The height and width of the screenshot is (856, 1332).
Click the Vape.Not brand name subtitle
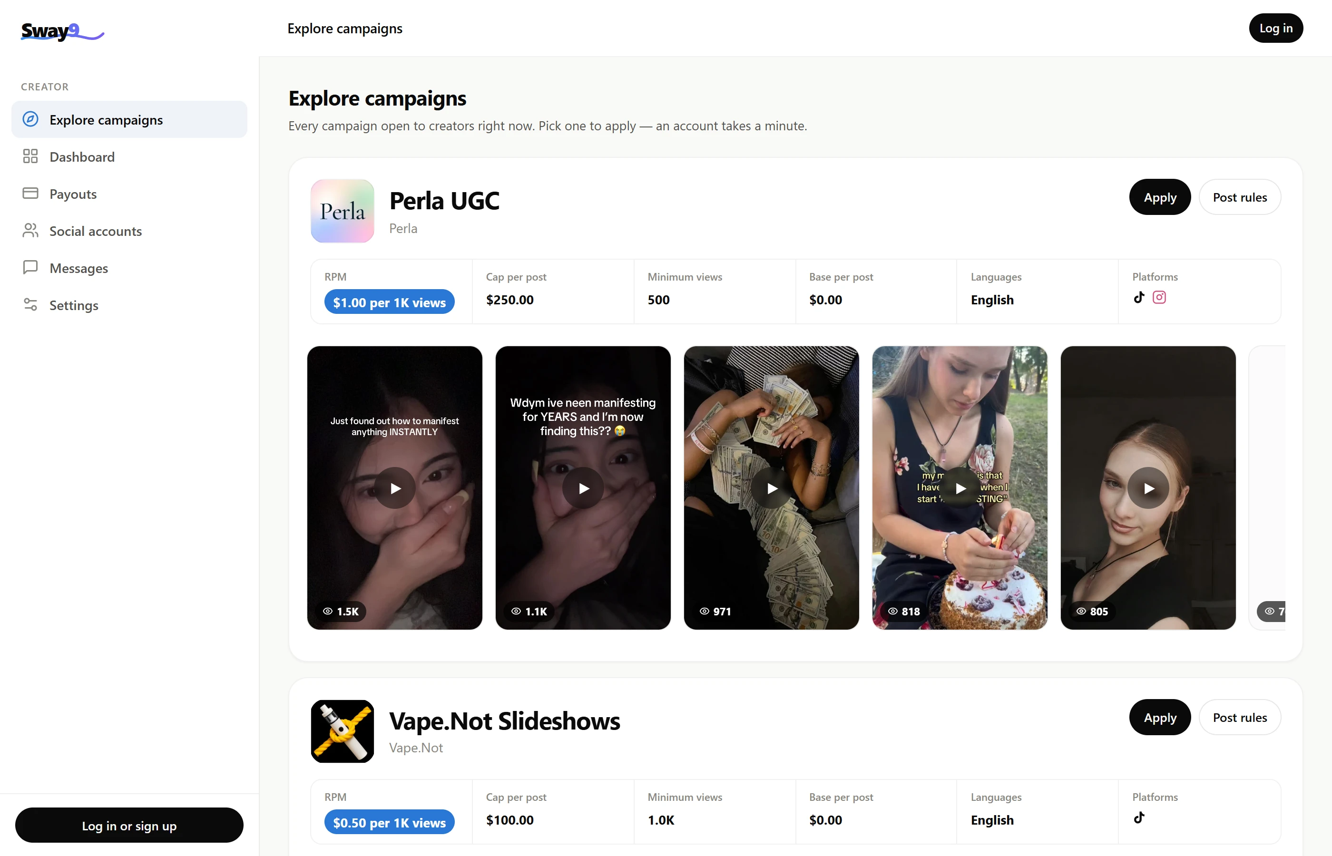tap(416, 748)
